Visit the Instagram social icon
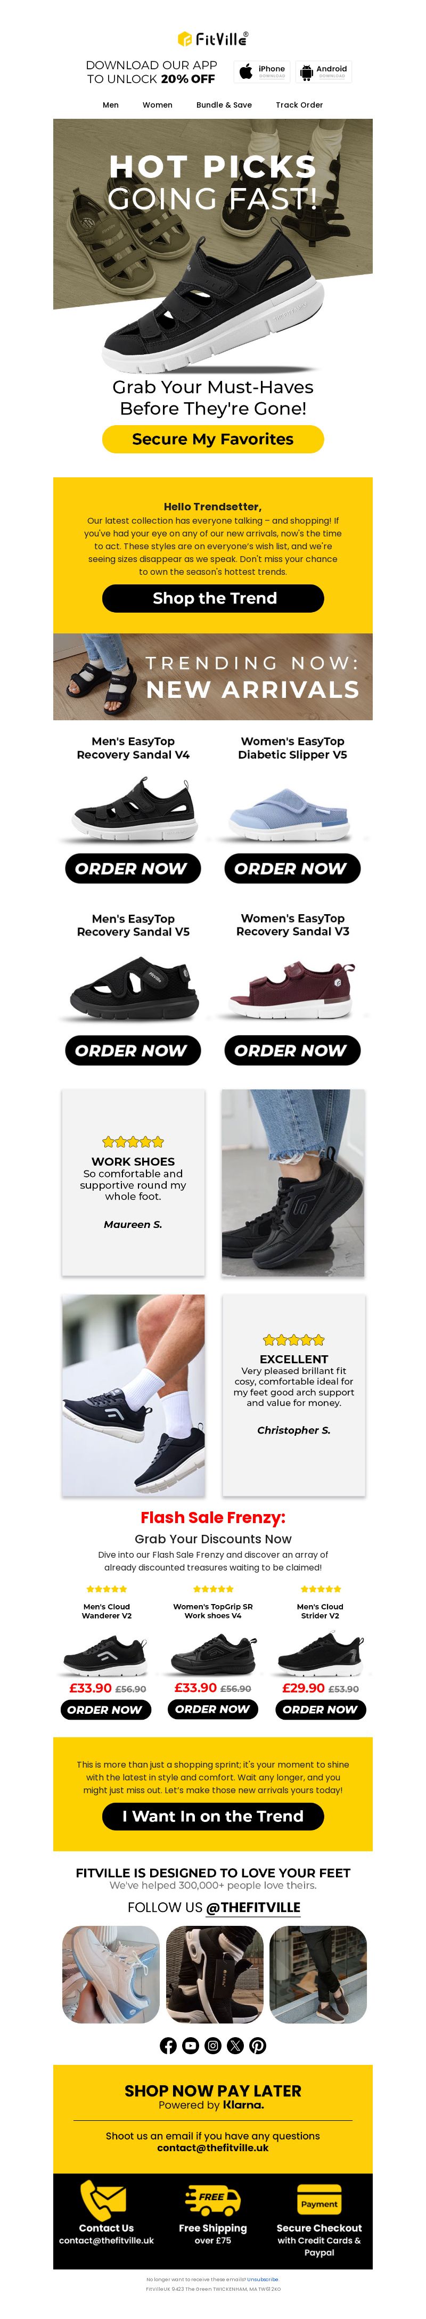This screenshot has width=426, height=2319. [212, 2046]
